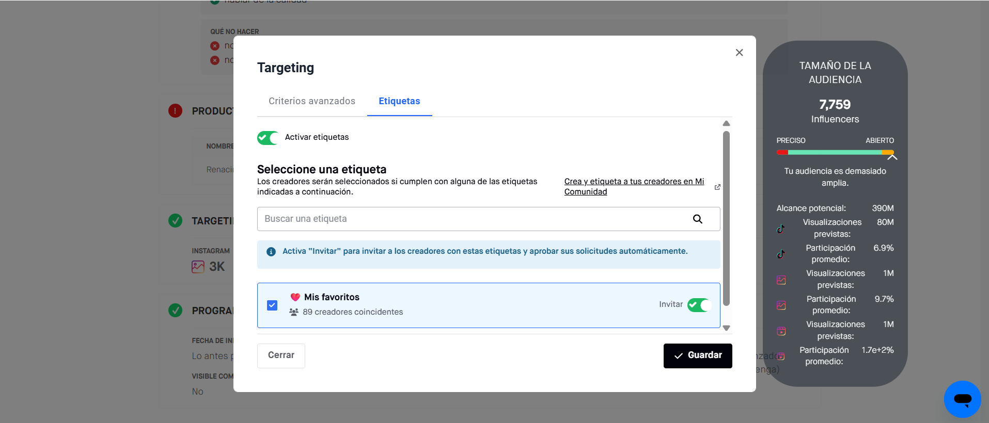Image resolution: width=989 pixels, height=423 pixels.
Task: Click the audience size Preciso–Abierto gauge bar
Action: 835,152
